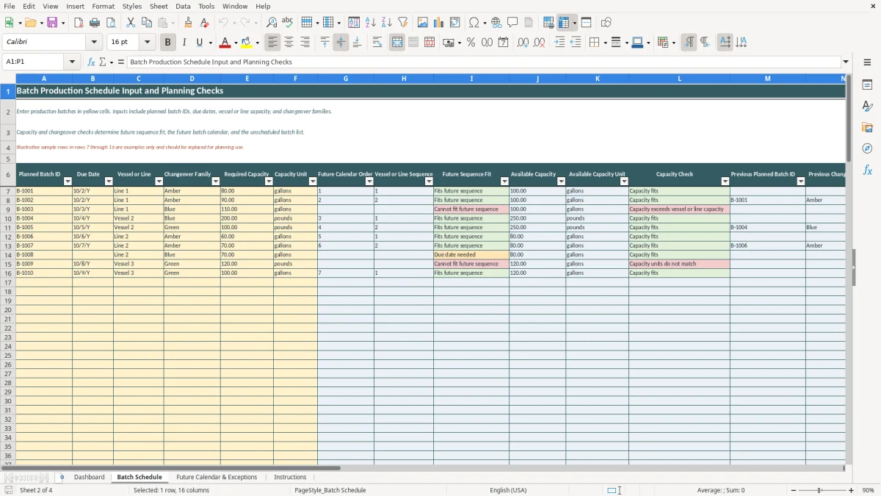Run the spelling check
Viewport: 881px width, 496px height.
[288, 23]
